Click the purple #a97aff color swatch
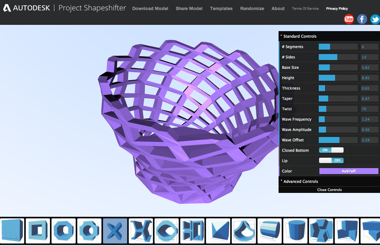Viewport: 380px width, 246px height. [x=349, y=171]
